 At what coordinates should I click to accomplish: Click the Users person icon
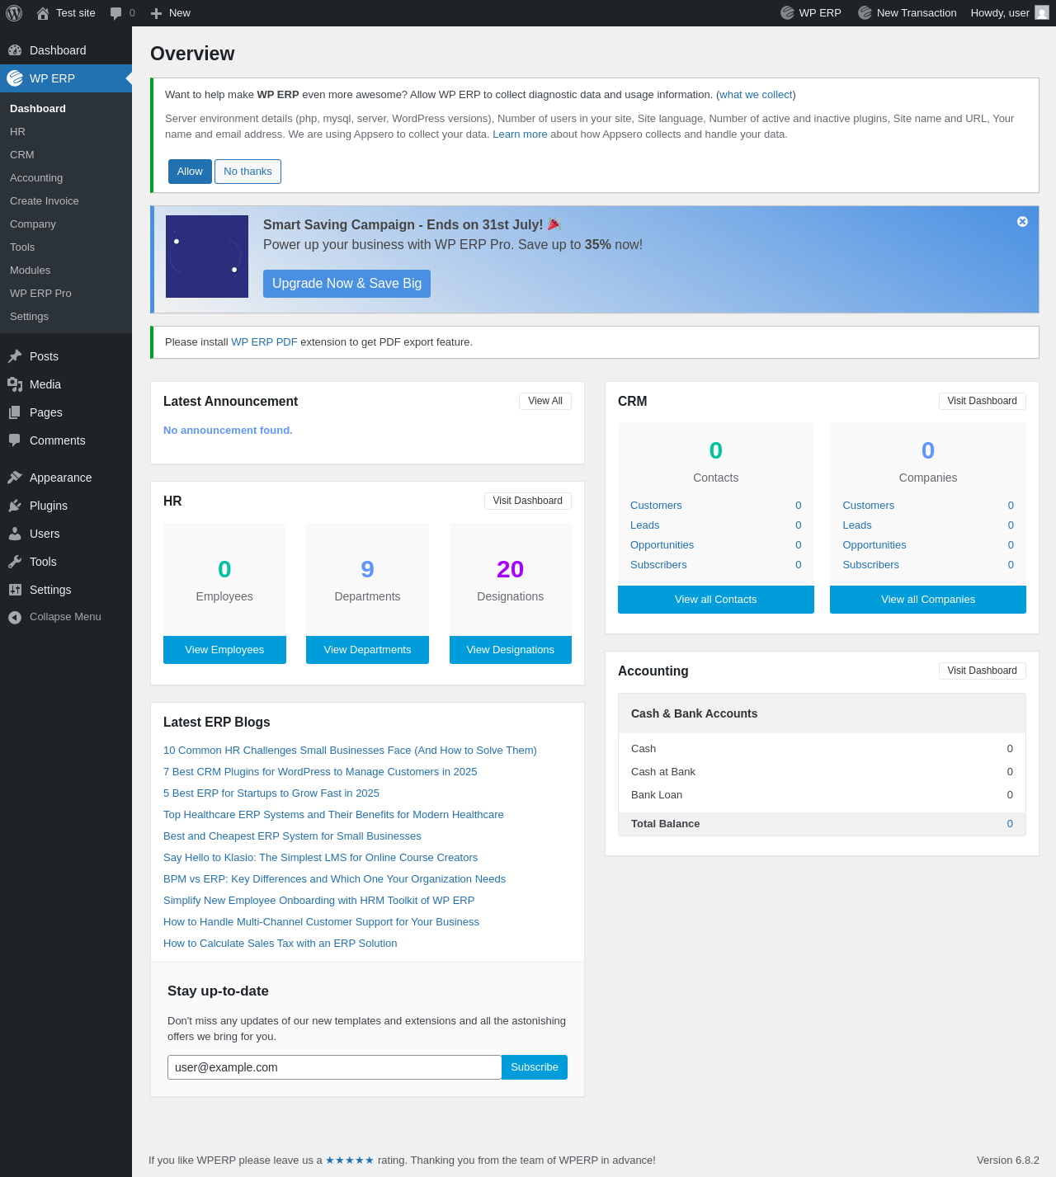point(15,534)
